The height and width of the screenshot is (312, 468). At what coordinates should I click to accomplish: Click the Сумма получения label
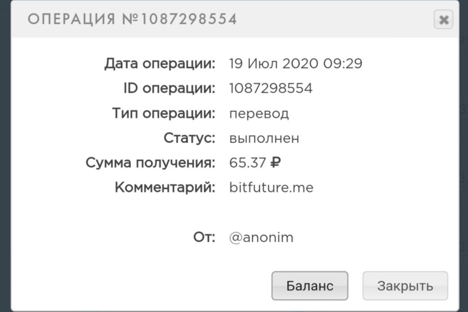pos(151,163)
